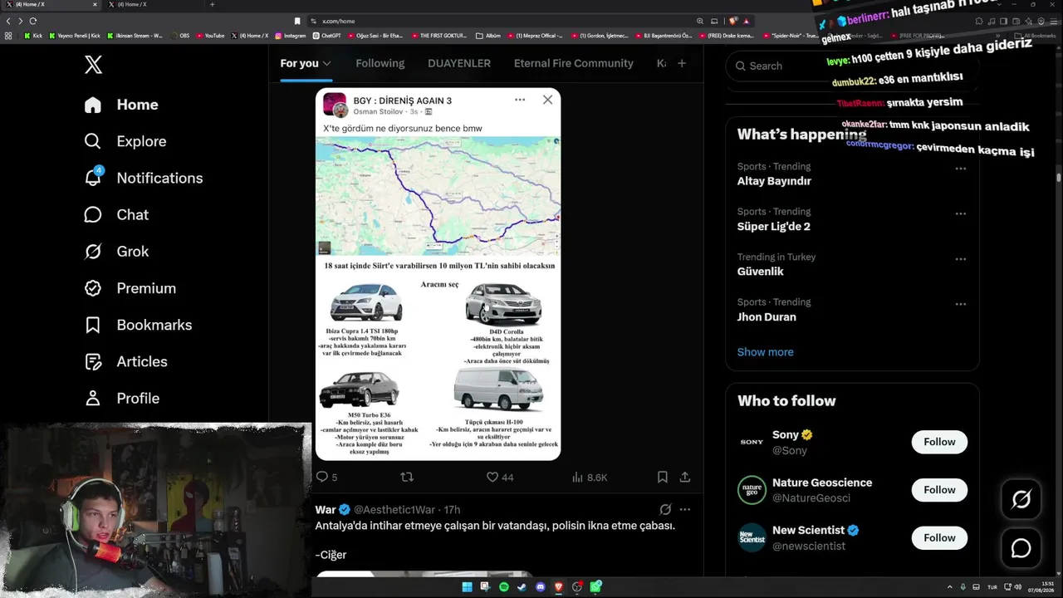Open the Windows Start menu

(468, 587)
